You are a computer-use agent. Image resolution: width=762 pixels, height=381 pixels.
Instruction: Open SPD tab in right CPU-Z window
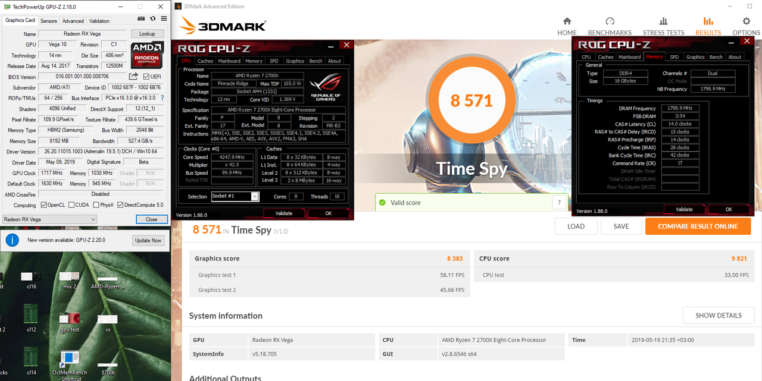(674, 57)
